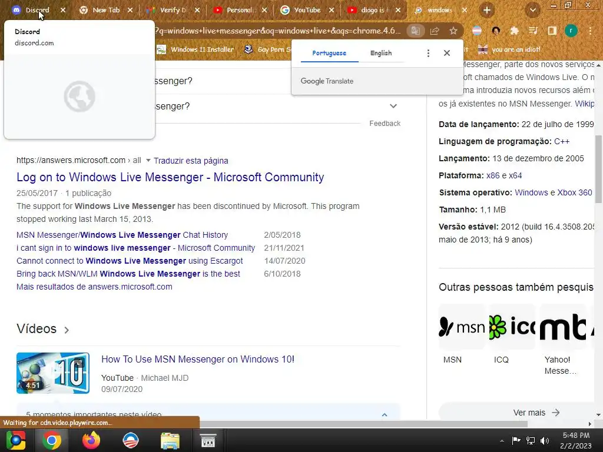The height and width of the screenshot is (452, 603).
Task: Open the media controls music-note icon
Action: 533,31
